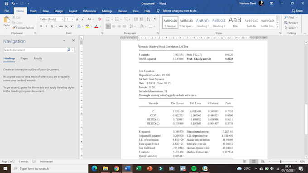Increase font size with the grow icon
Screen dimensions: 308x173
(x=77, y=19)
